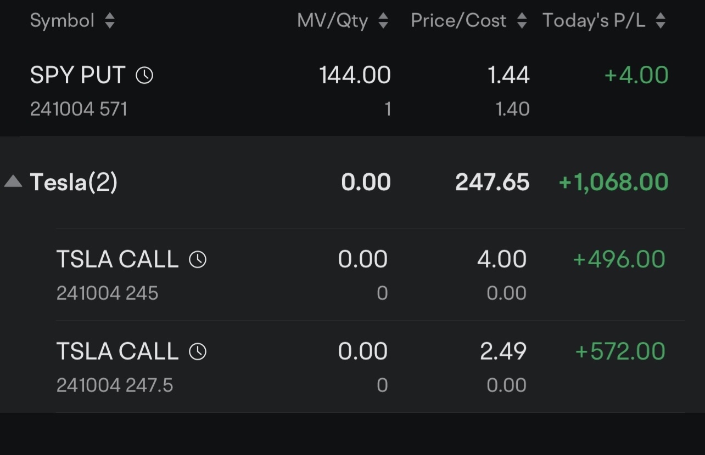Sort by MV/Qty arrows
The image size is (705, 455).
(383, 21)
